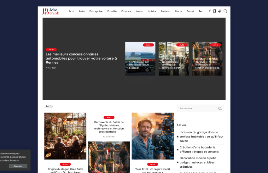Open the Actu menu item
The image size is (268, 173).
tap(71, 11)
